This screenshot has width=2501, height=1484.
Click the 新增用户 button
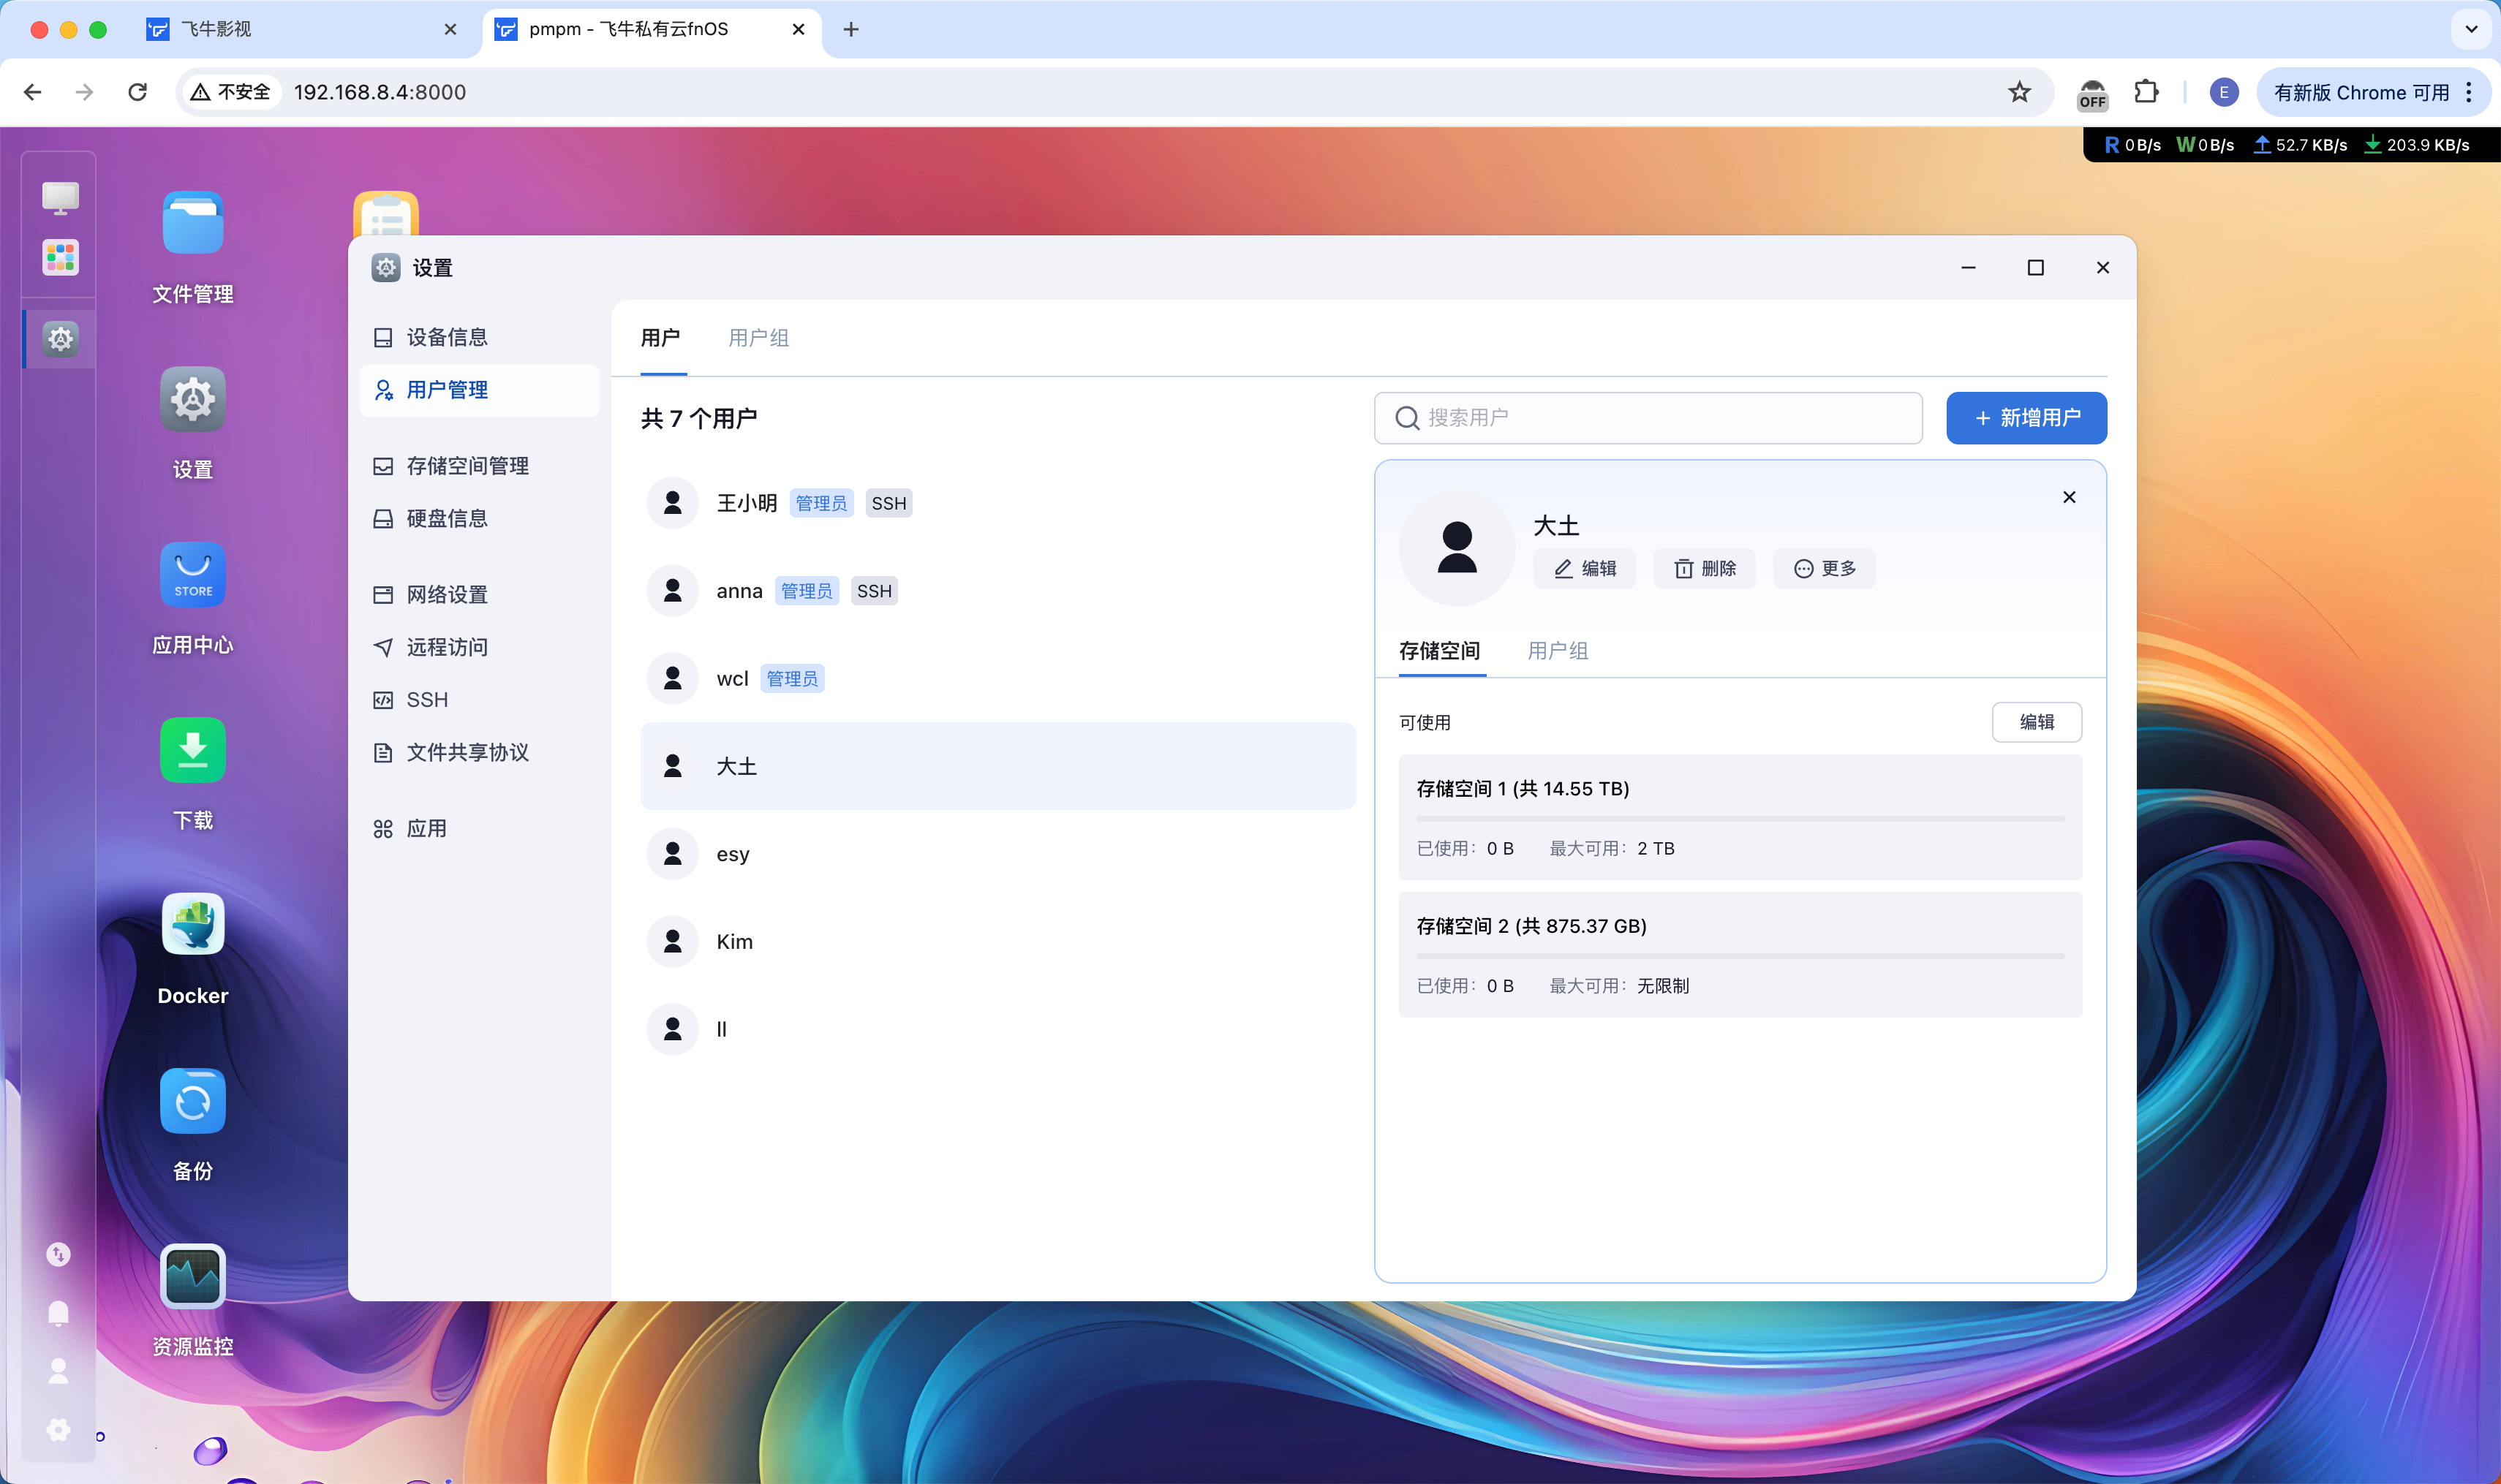coord(2026,418)
